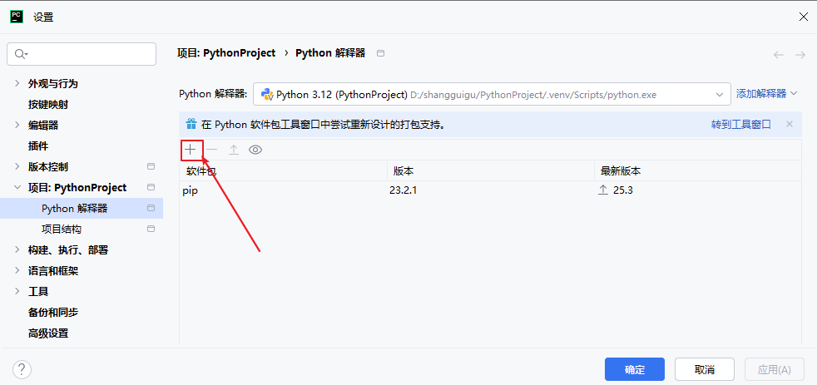Click project-level icon next to 项目结构
817x385 pixels.
coord(151,230)
